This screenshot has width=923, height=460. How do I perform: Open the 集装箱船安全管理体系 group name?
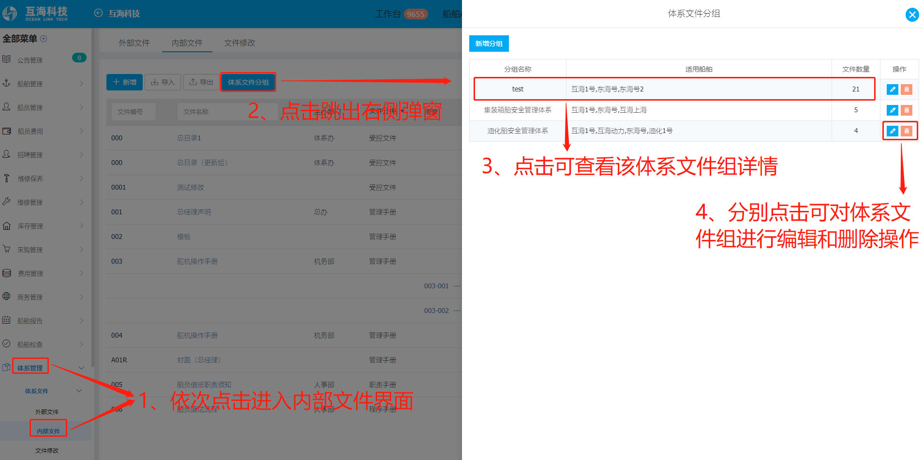518,110
